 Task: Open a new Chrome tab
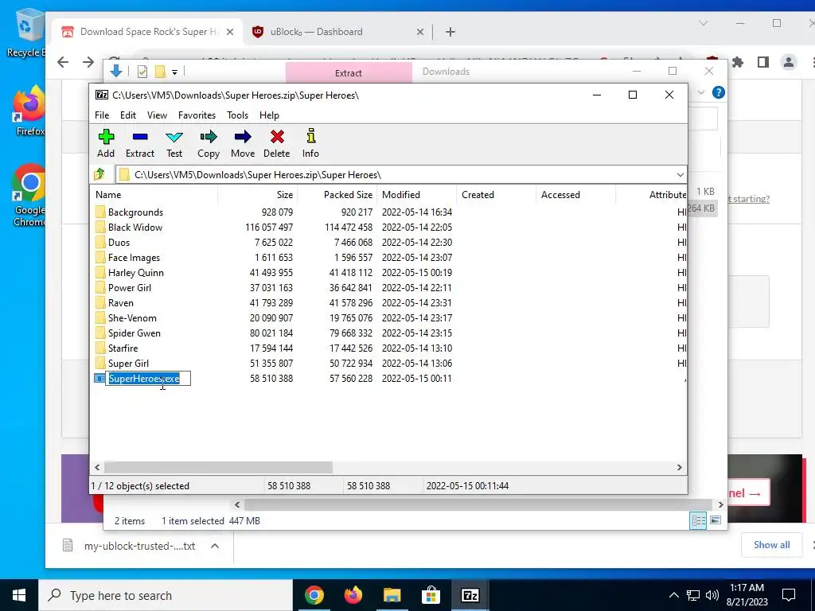[450, 32]
